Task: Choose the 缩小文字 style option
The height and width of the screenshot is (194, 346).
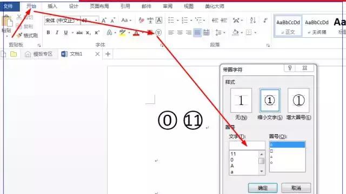Action: 270,104
